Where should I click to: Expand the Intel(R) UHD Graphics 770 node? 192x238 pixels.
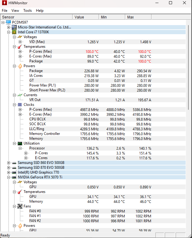pyautogui.click(x=8, y=173)
